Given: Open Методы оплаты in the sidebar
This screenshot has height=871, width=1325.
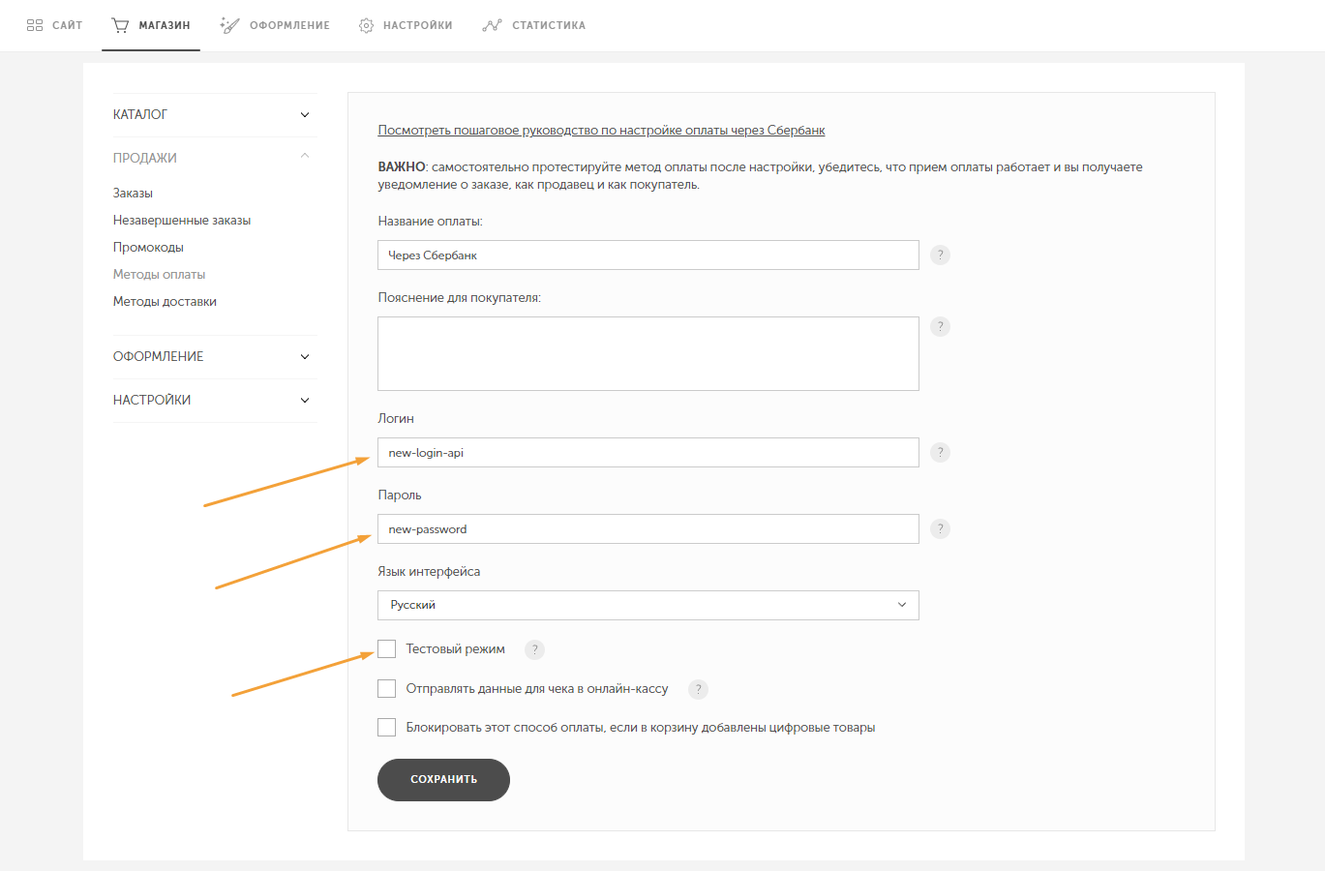Looking at the screenshot, I should [159, 274].
